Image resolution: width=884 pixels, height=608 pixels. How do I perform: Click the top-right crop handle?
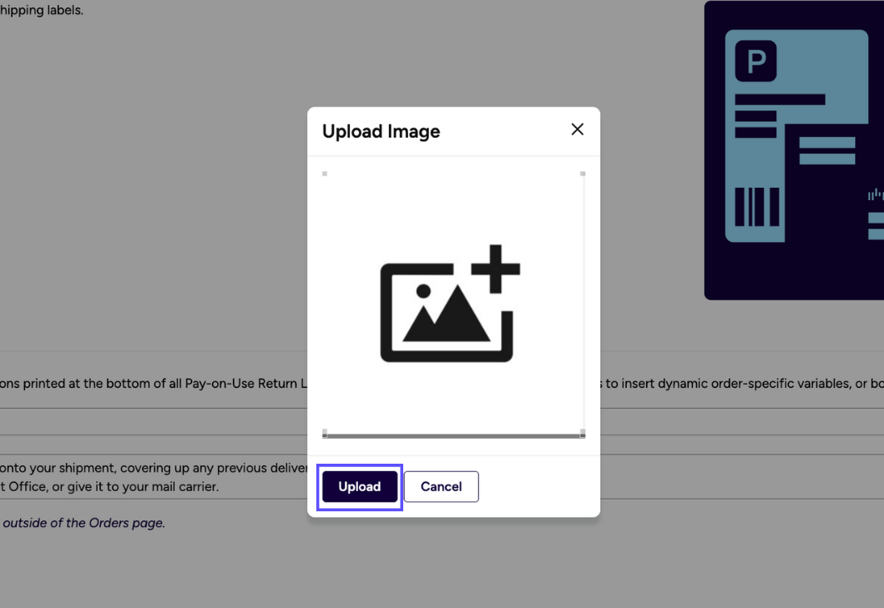click(x=583, y=173)
